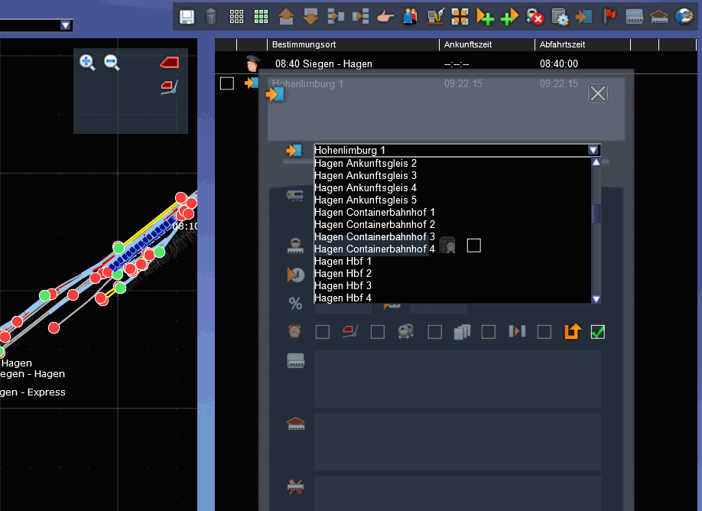The height and width of the screenshot is (511, 702).
Task: Click the platform icon in top toolbar
Action: [x=635, y=17]
